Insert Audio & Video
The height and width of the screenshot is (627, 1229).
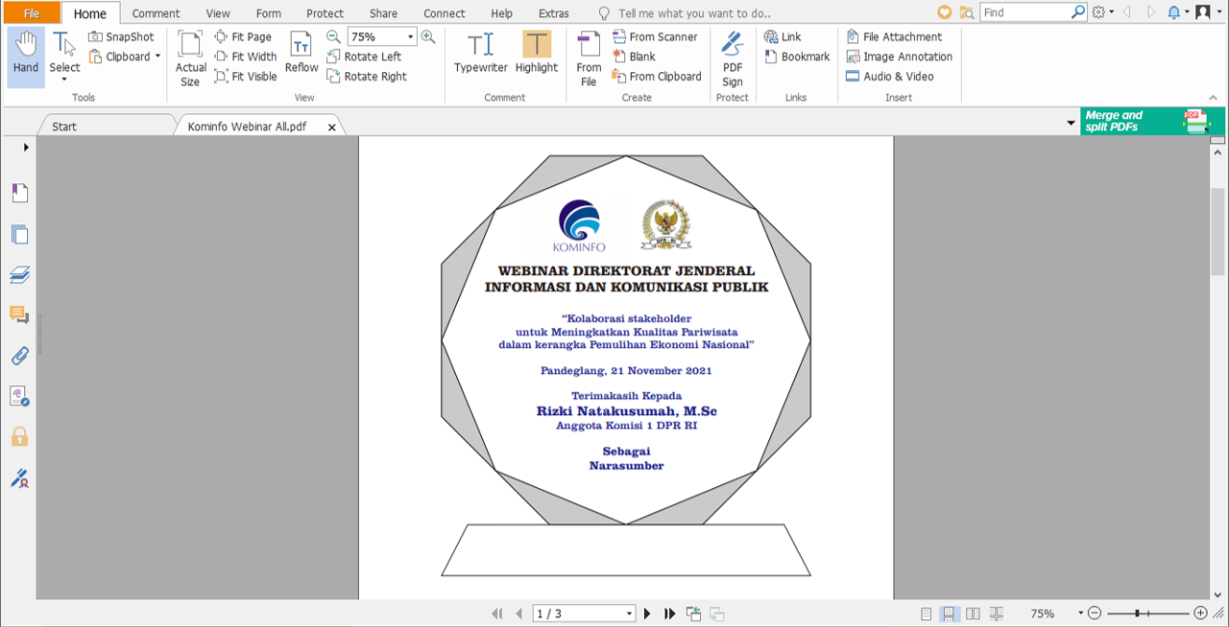click(x=889, y=77)
